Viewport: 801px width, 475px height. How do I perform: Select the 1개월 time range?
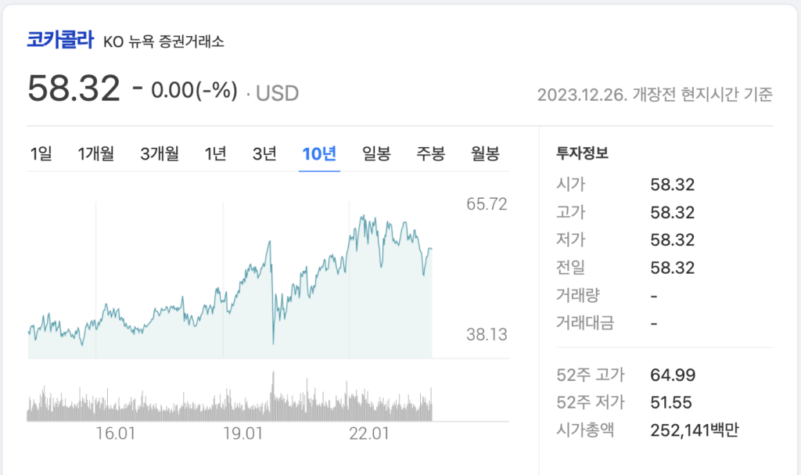coord(95,154)
